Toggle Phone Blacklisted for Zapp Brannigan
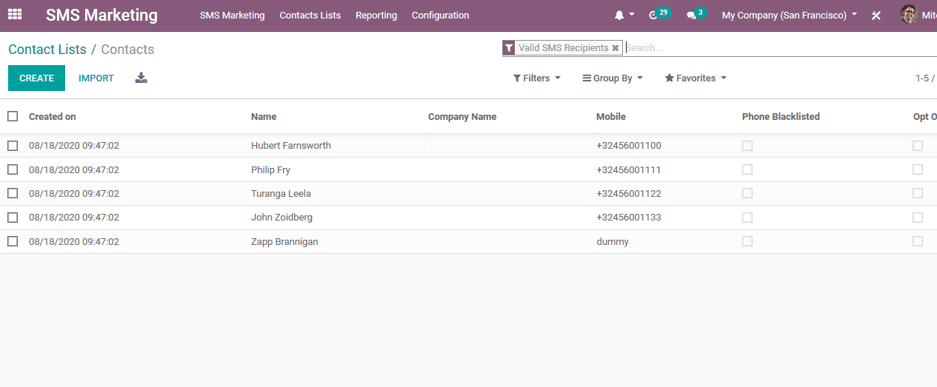Image resolution: width=937 pixels, height=387 pixels. tap(747, 241)
